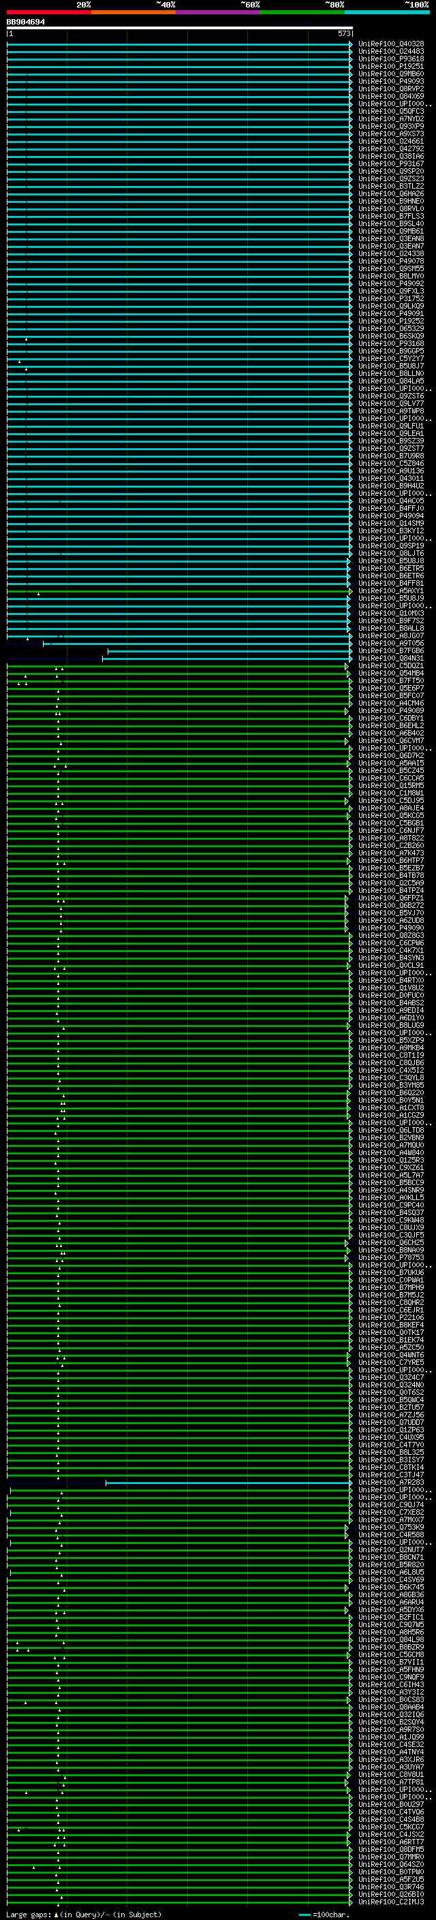Select the UniRef100_A9T056 label
This screenshot has height=1920, width=436.
click(390, 643)
